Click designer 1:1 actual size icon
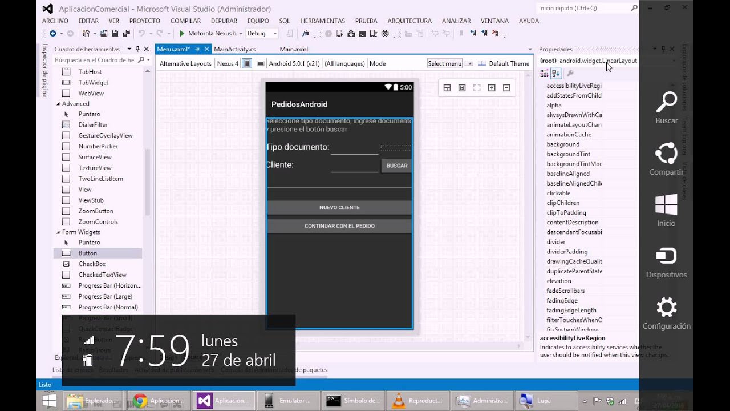The image size is (730, 411). [462, 88]
